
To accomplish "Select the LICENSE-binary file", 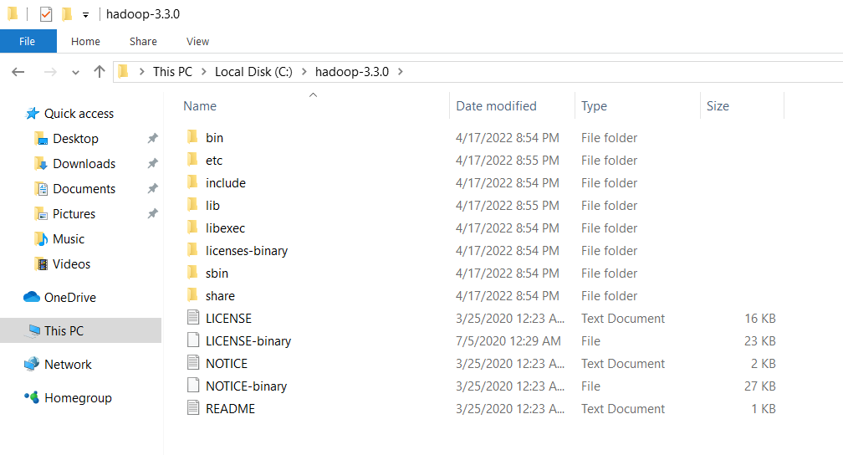I will coord(248,341).
